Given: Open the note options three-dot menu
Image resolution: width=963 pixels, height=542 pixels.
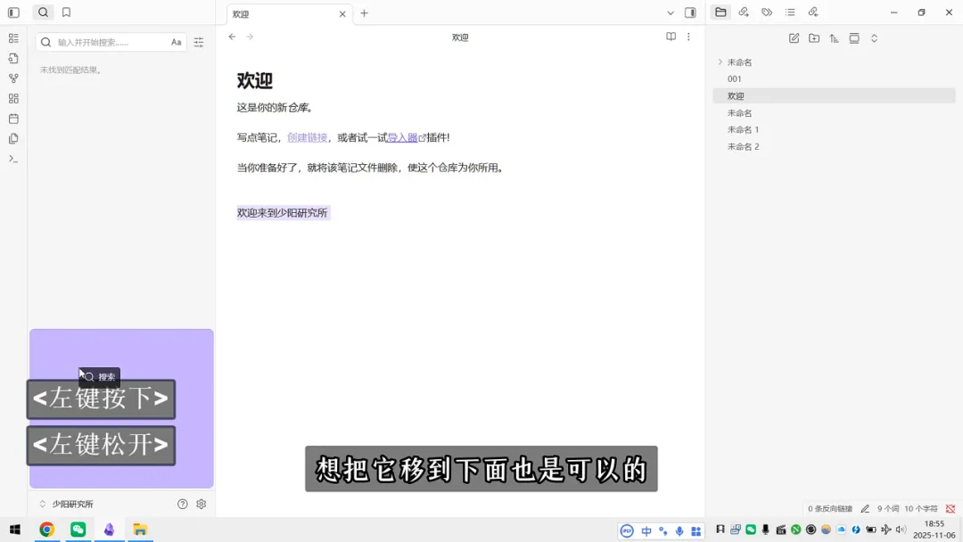Looking at the screenshot, I should (x=688, y=37).
